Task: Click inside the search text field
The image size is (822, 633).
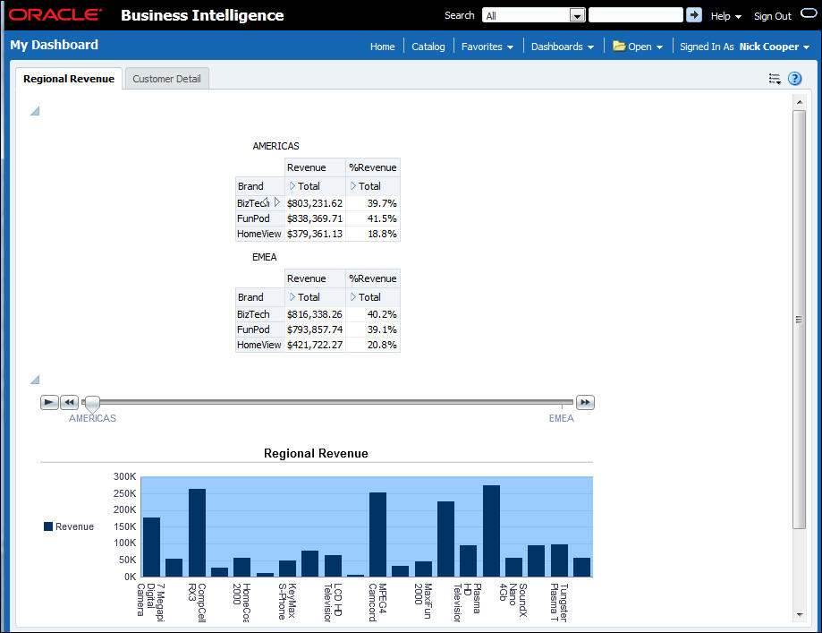Action: click(x=635, y=15)
